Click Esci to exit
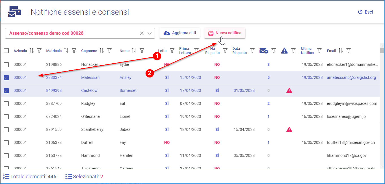The image size is (385, 184). pos(365,12)
